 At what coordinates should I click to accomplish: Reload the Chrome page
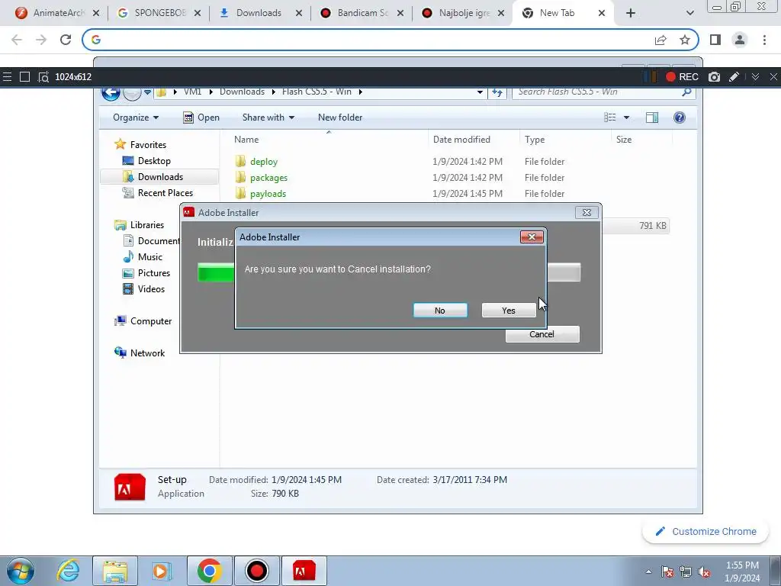66,40
